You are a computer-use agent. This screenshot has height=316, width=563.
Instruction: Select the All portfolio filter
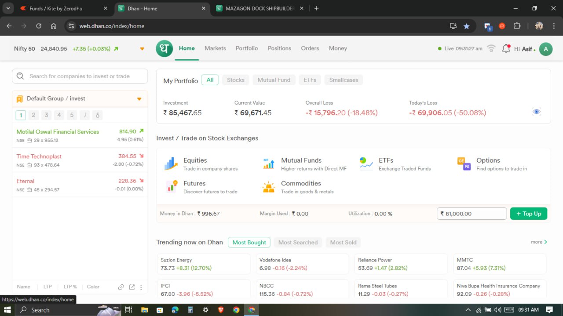click(210, 80)
